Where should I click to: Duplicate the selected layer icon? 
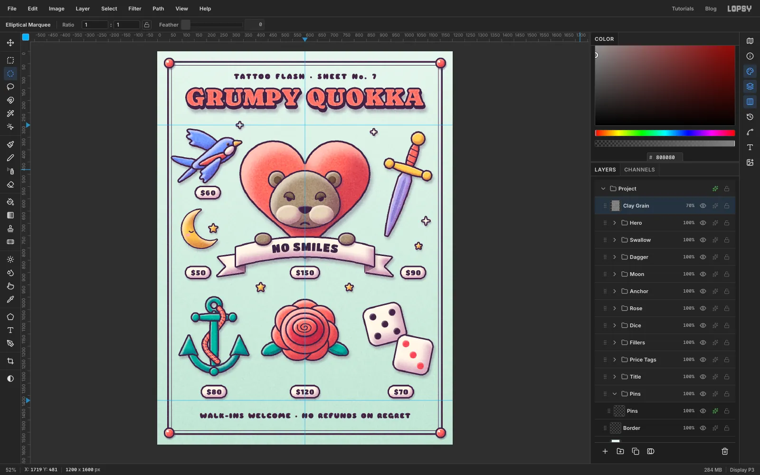pos(636,451)
